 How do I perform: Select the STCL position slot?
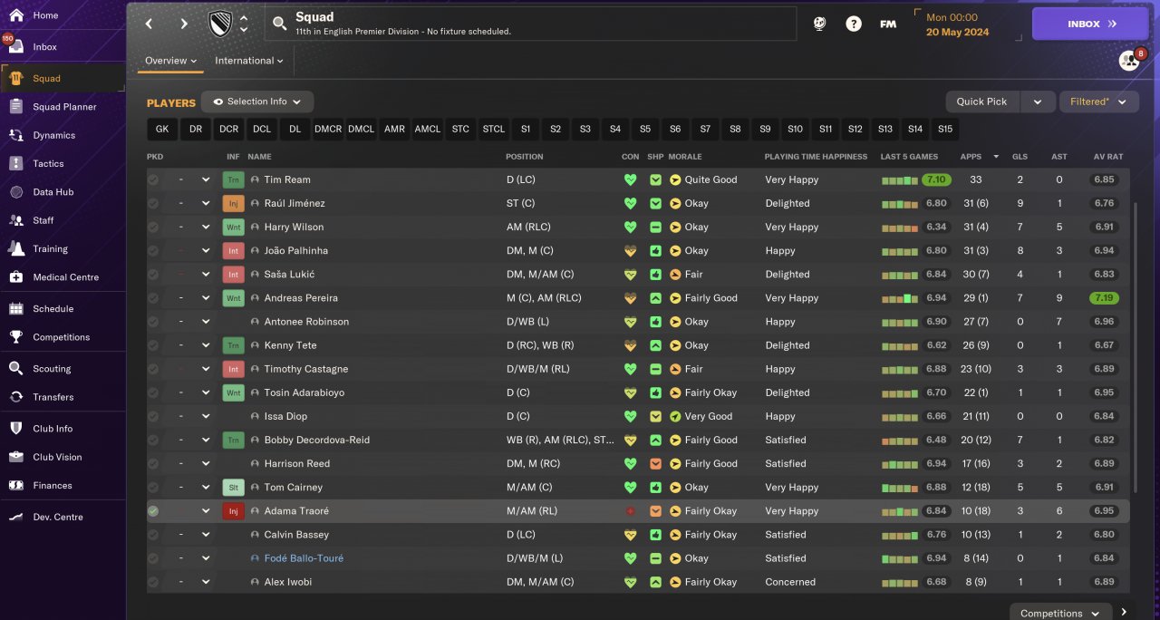tap(494, 129)
